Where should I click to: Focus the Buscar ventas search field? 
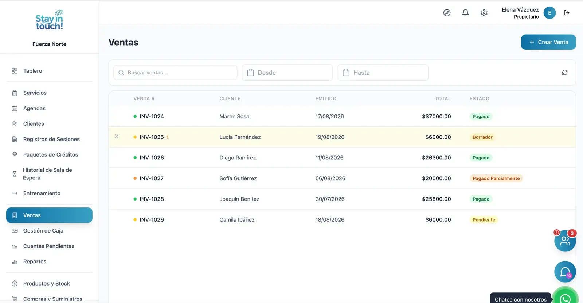[175, 73]
